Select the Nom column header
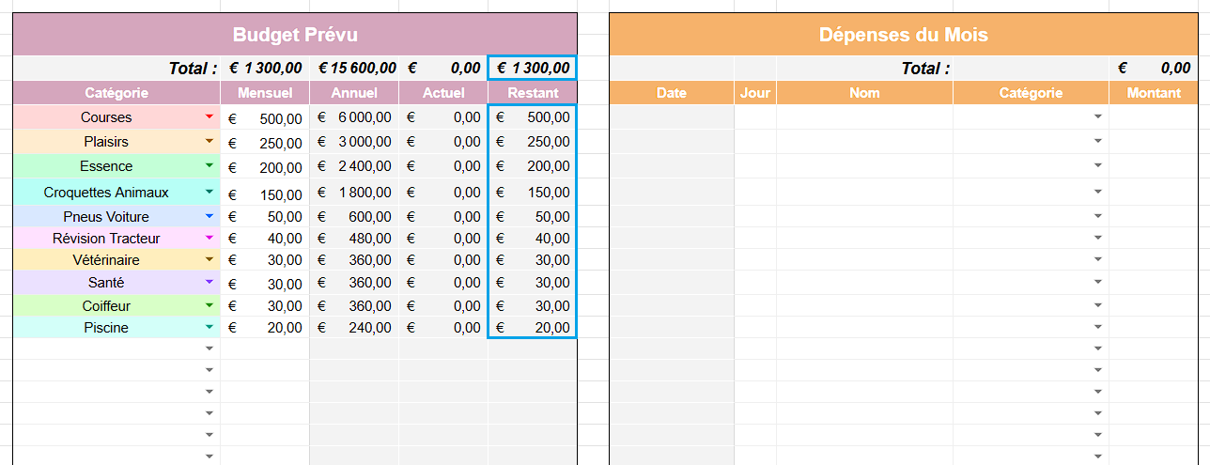This screenshot has height=465, width=1210. (x=864, y=93)
